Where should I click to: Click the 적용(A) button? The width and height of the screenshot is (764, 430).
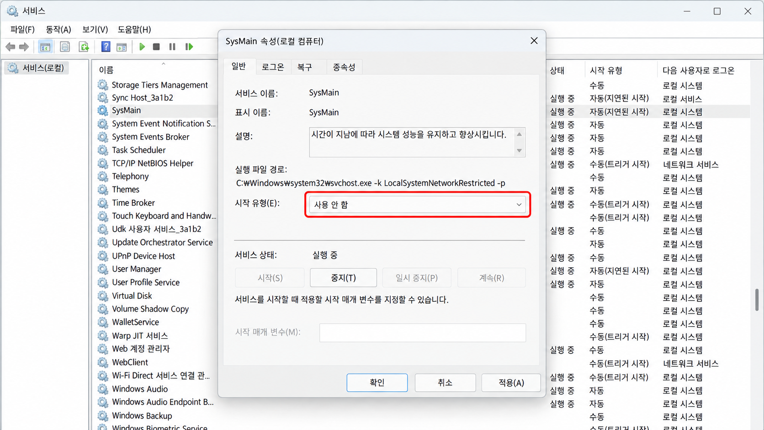coord(511,382)
